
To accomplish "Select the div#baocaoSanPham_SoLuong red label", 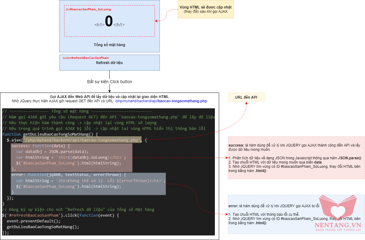I will [x=88, y=9].
